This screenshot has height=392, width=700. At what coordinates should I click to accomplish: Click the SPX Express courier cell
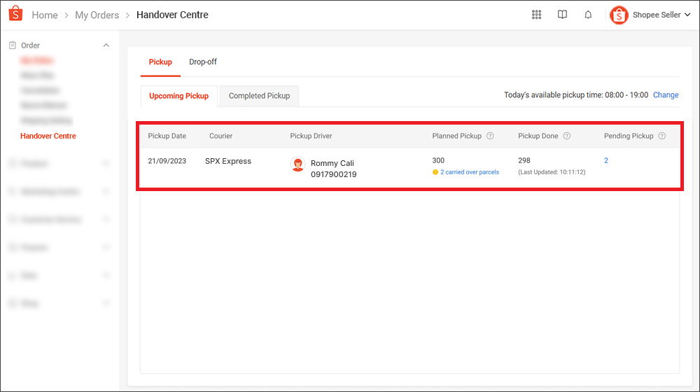tap(228, 161)
